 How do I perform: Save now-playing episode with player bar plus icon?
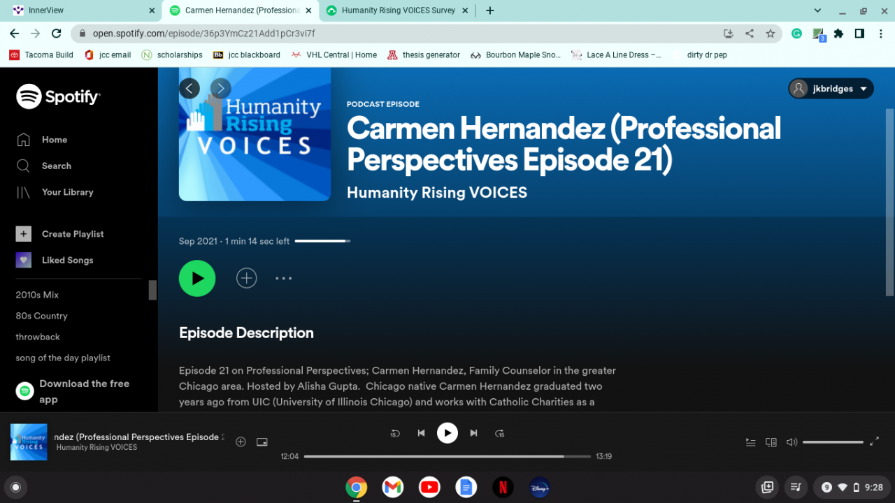241,442
